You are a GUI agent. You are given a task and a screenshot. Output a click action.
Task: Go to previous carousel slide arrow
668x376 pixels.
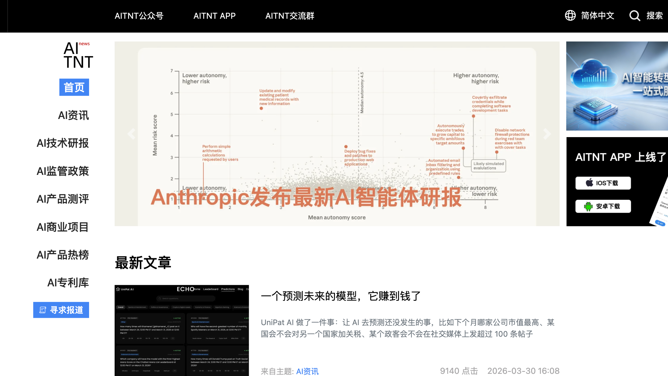(132, 134)
